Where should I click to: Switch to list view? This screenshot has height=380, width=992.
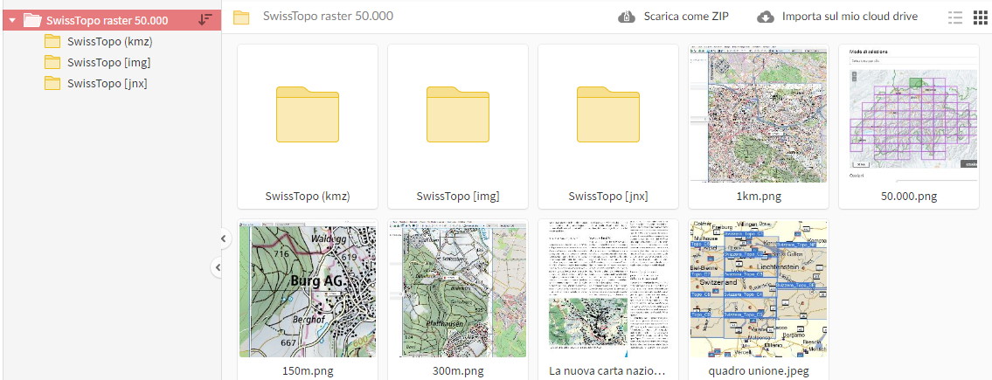pyautogui.click(x=955, y=17)
